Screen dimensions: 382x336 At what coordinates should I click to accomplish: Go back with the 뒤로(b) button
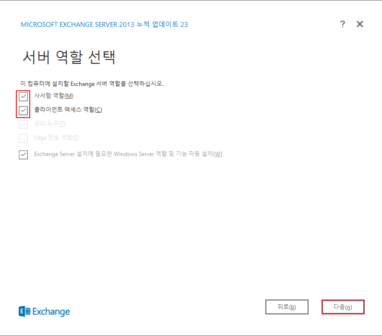click(287, 307)
